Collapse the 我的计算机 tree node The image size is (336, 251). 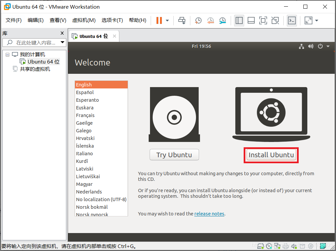click(7, 55)
